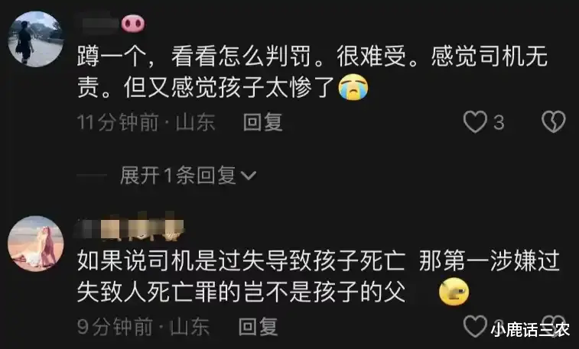Screen dimensions: 579x349
Task: Dislike the first comment using the broken heart
Action: [x=553, y=121]
